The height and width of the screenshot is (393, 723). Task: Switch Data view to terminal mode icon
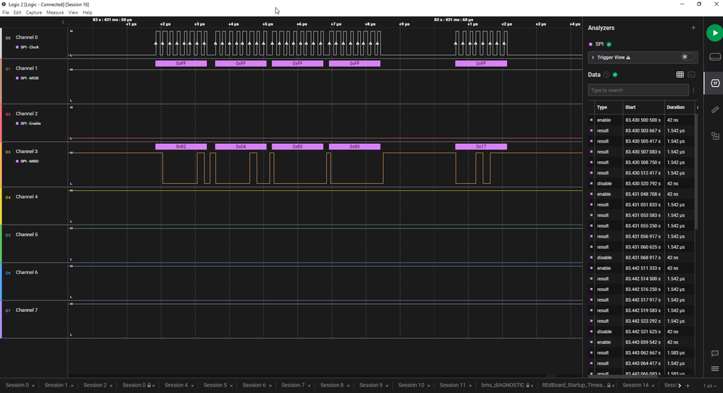[691, 75]
